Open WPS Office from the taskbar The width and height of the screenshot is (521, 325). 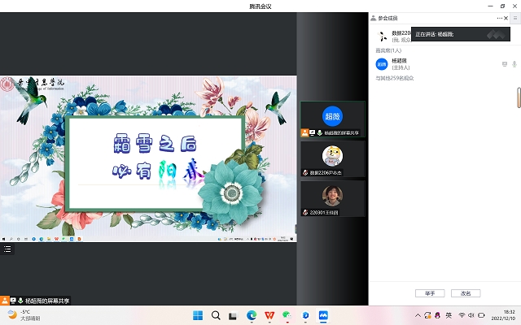(269, 314)
